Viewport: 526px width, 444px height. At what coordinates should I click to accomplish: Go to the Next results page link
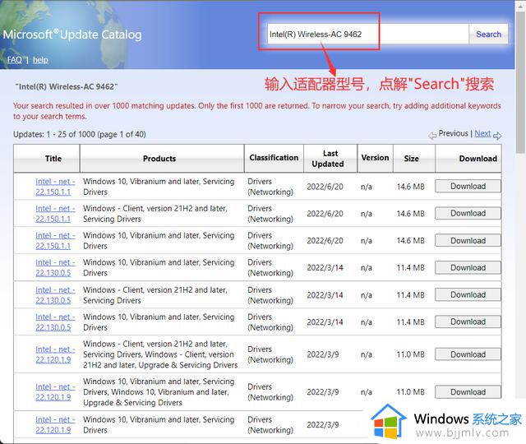tap(482, 133)
